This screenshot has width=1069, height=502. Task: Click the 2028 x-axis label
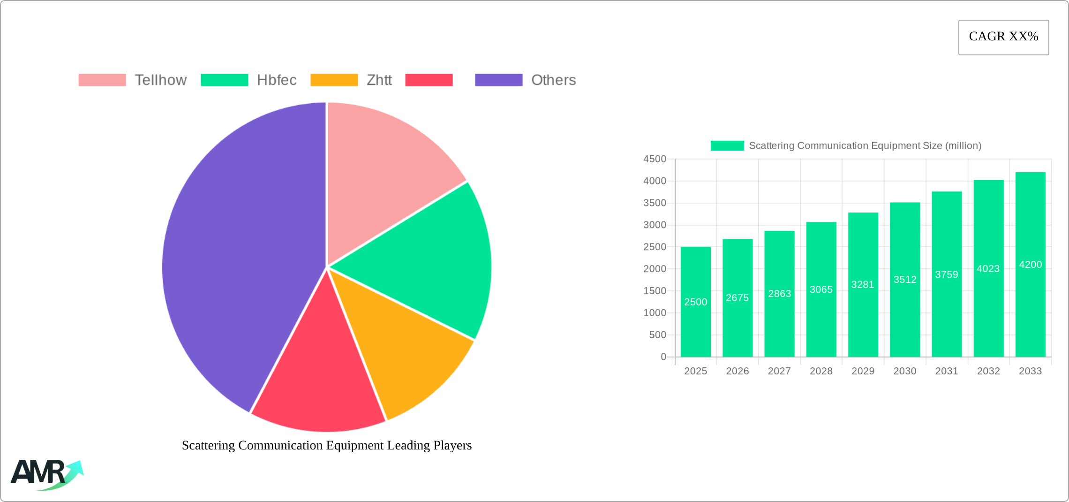point(821,371)
